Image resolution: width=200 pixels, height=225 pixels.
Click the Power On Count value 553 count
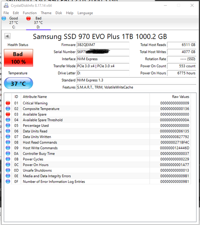pos(182,66)
